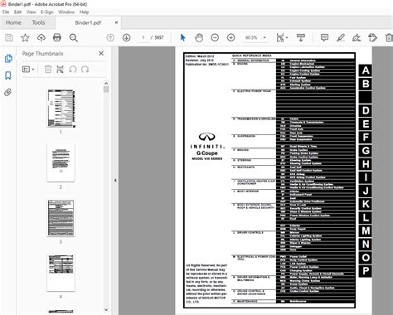Print the document using printer icon

[x=57, y=37]
